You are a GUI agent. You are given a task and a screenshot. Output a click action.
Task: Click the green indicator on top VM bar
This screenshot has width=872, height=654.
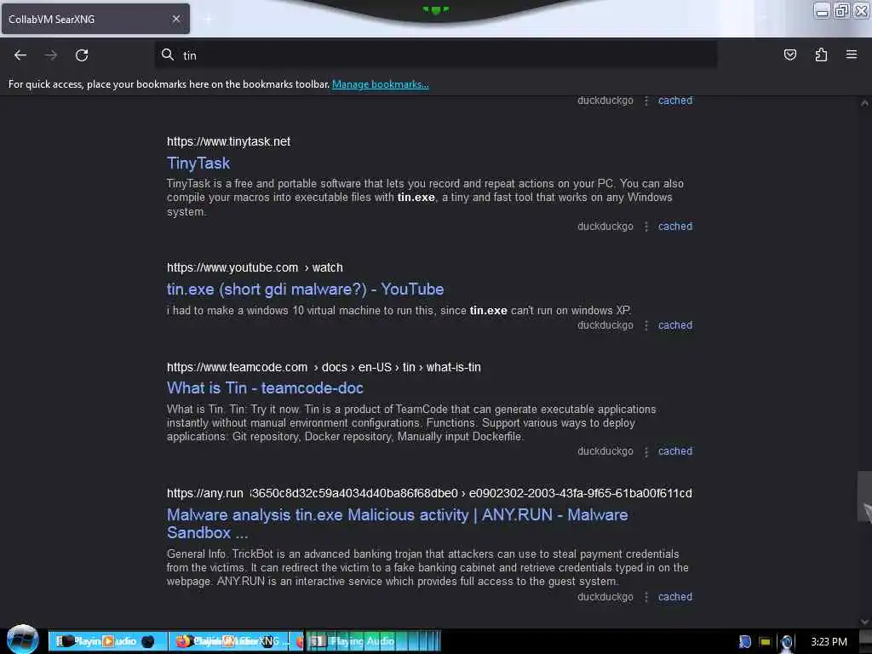435,9
